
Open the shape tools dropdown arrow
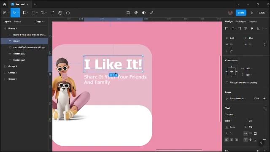(37, 13)
